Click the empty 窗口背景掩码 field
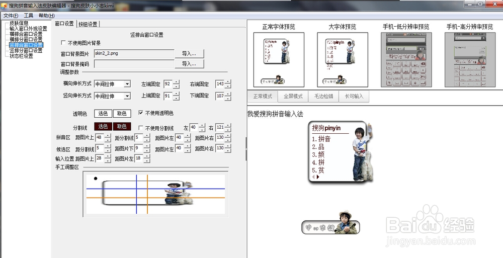 134,64
